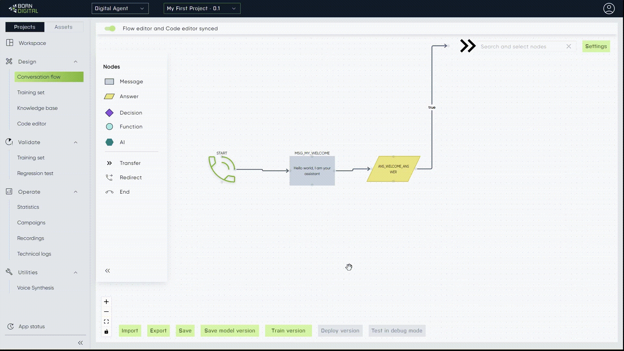Click the canvas zoom in plus button
The height and width of the screenshot is (351, 624).
tap(106, 302)
